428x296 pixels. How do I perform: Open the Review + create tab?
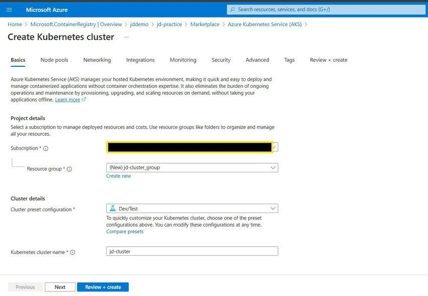[329, 60]
